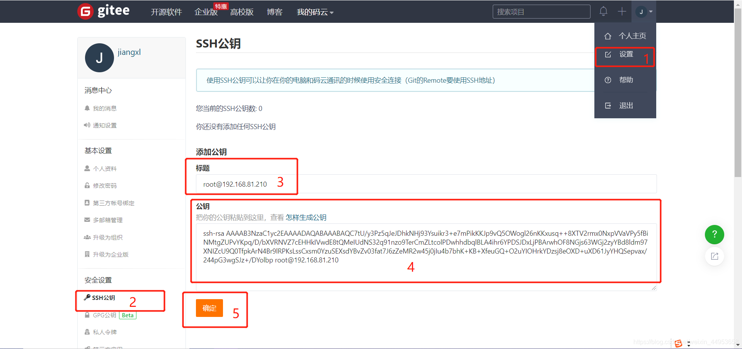Open 通知设置 in sidebar

pyautogui.click(x=105, y=125)
